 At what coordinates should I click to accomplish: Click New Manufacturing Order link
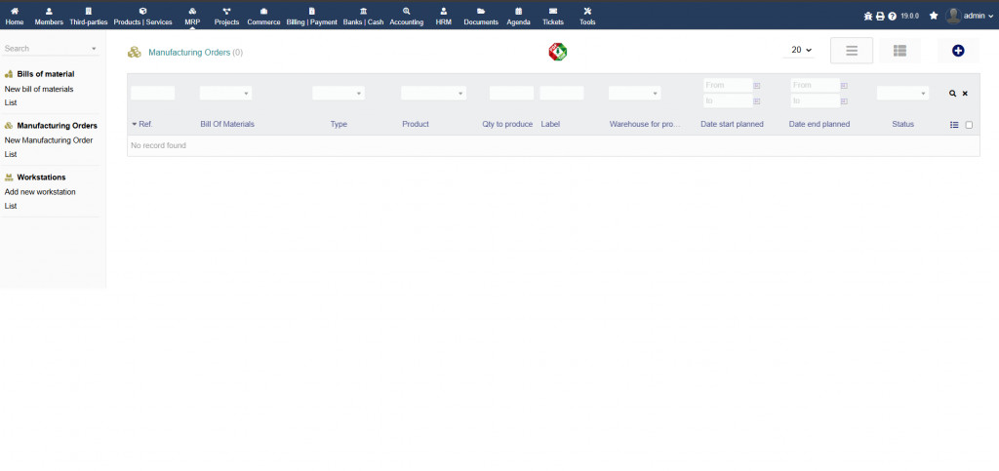tap(49, 140)
